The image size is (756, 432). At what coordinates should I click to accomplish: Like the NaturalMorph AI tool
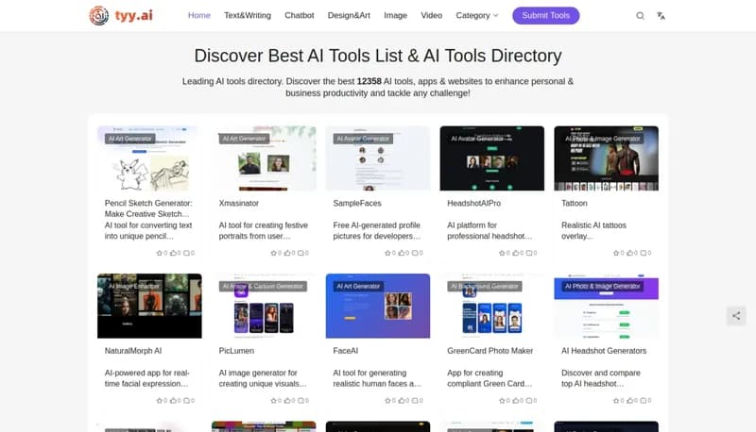(173, 401)
